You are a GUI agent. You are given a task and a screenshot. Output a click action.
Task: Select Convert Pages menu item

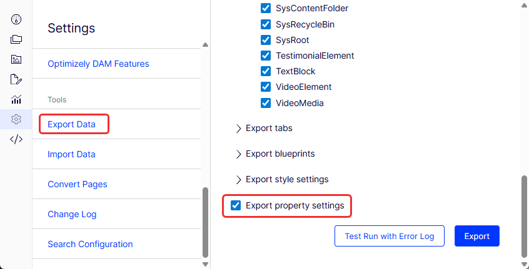click(77, 184)
